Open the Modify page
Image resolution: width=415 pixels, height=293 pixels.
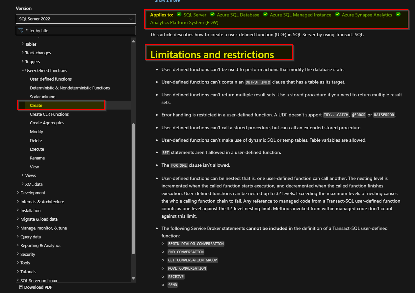pos(37,132)
